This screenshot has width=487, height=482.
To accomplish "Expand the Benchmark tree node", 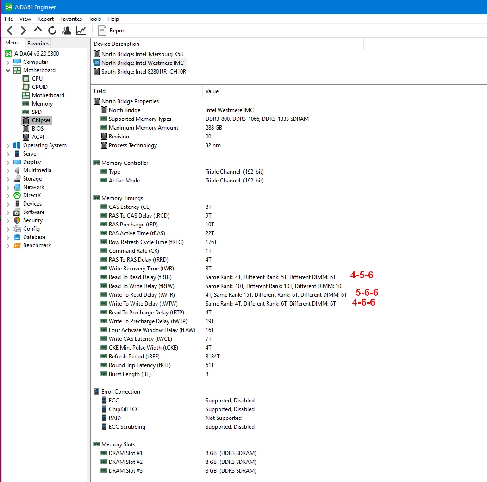I will pos(8,246).
